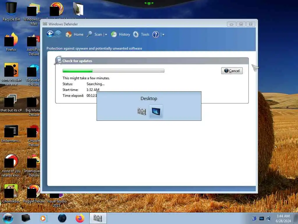Image resolution: width=298 pixels, height=224 pixels.
Task: Click the 'Searching...' status value
Action: coord(95,84)
